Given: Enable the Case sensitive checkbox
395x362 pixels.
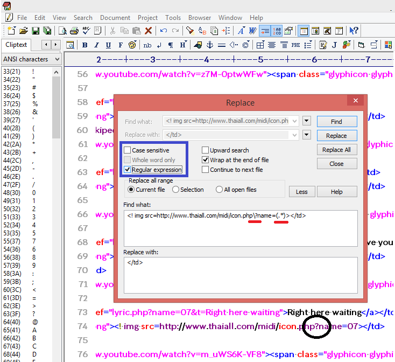Looking at the screenshot, I should (127, 150).
